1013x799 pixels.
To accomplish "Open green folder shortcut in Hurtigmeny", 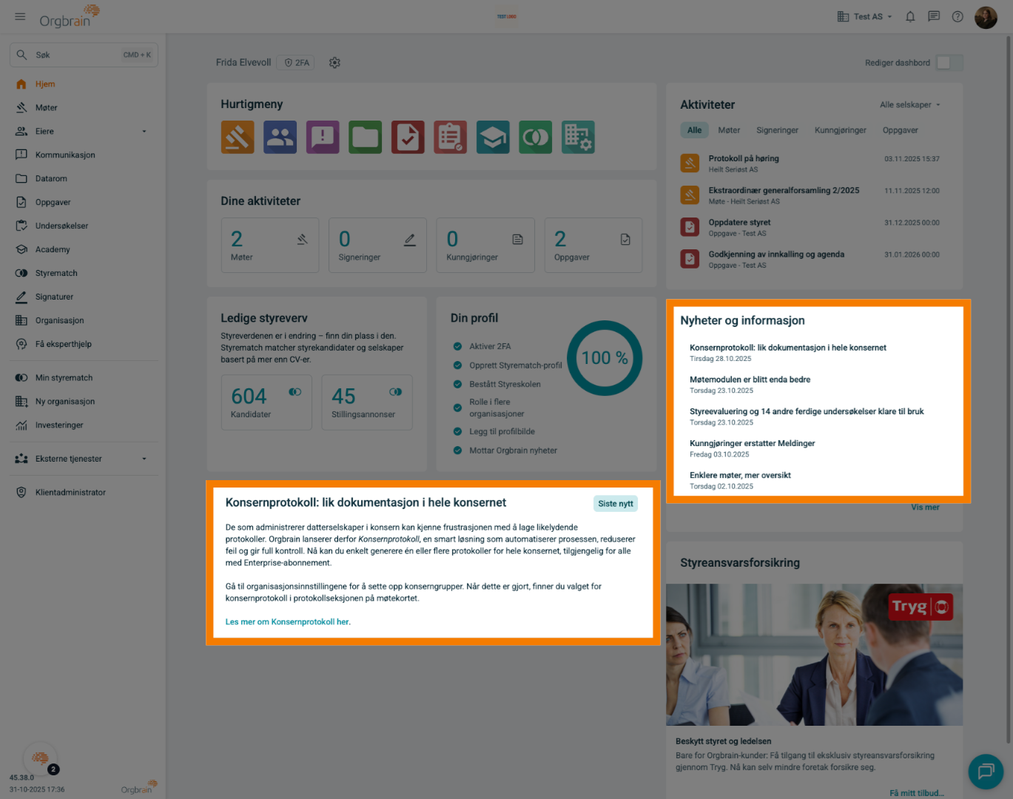I will coord(366,137).
